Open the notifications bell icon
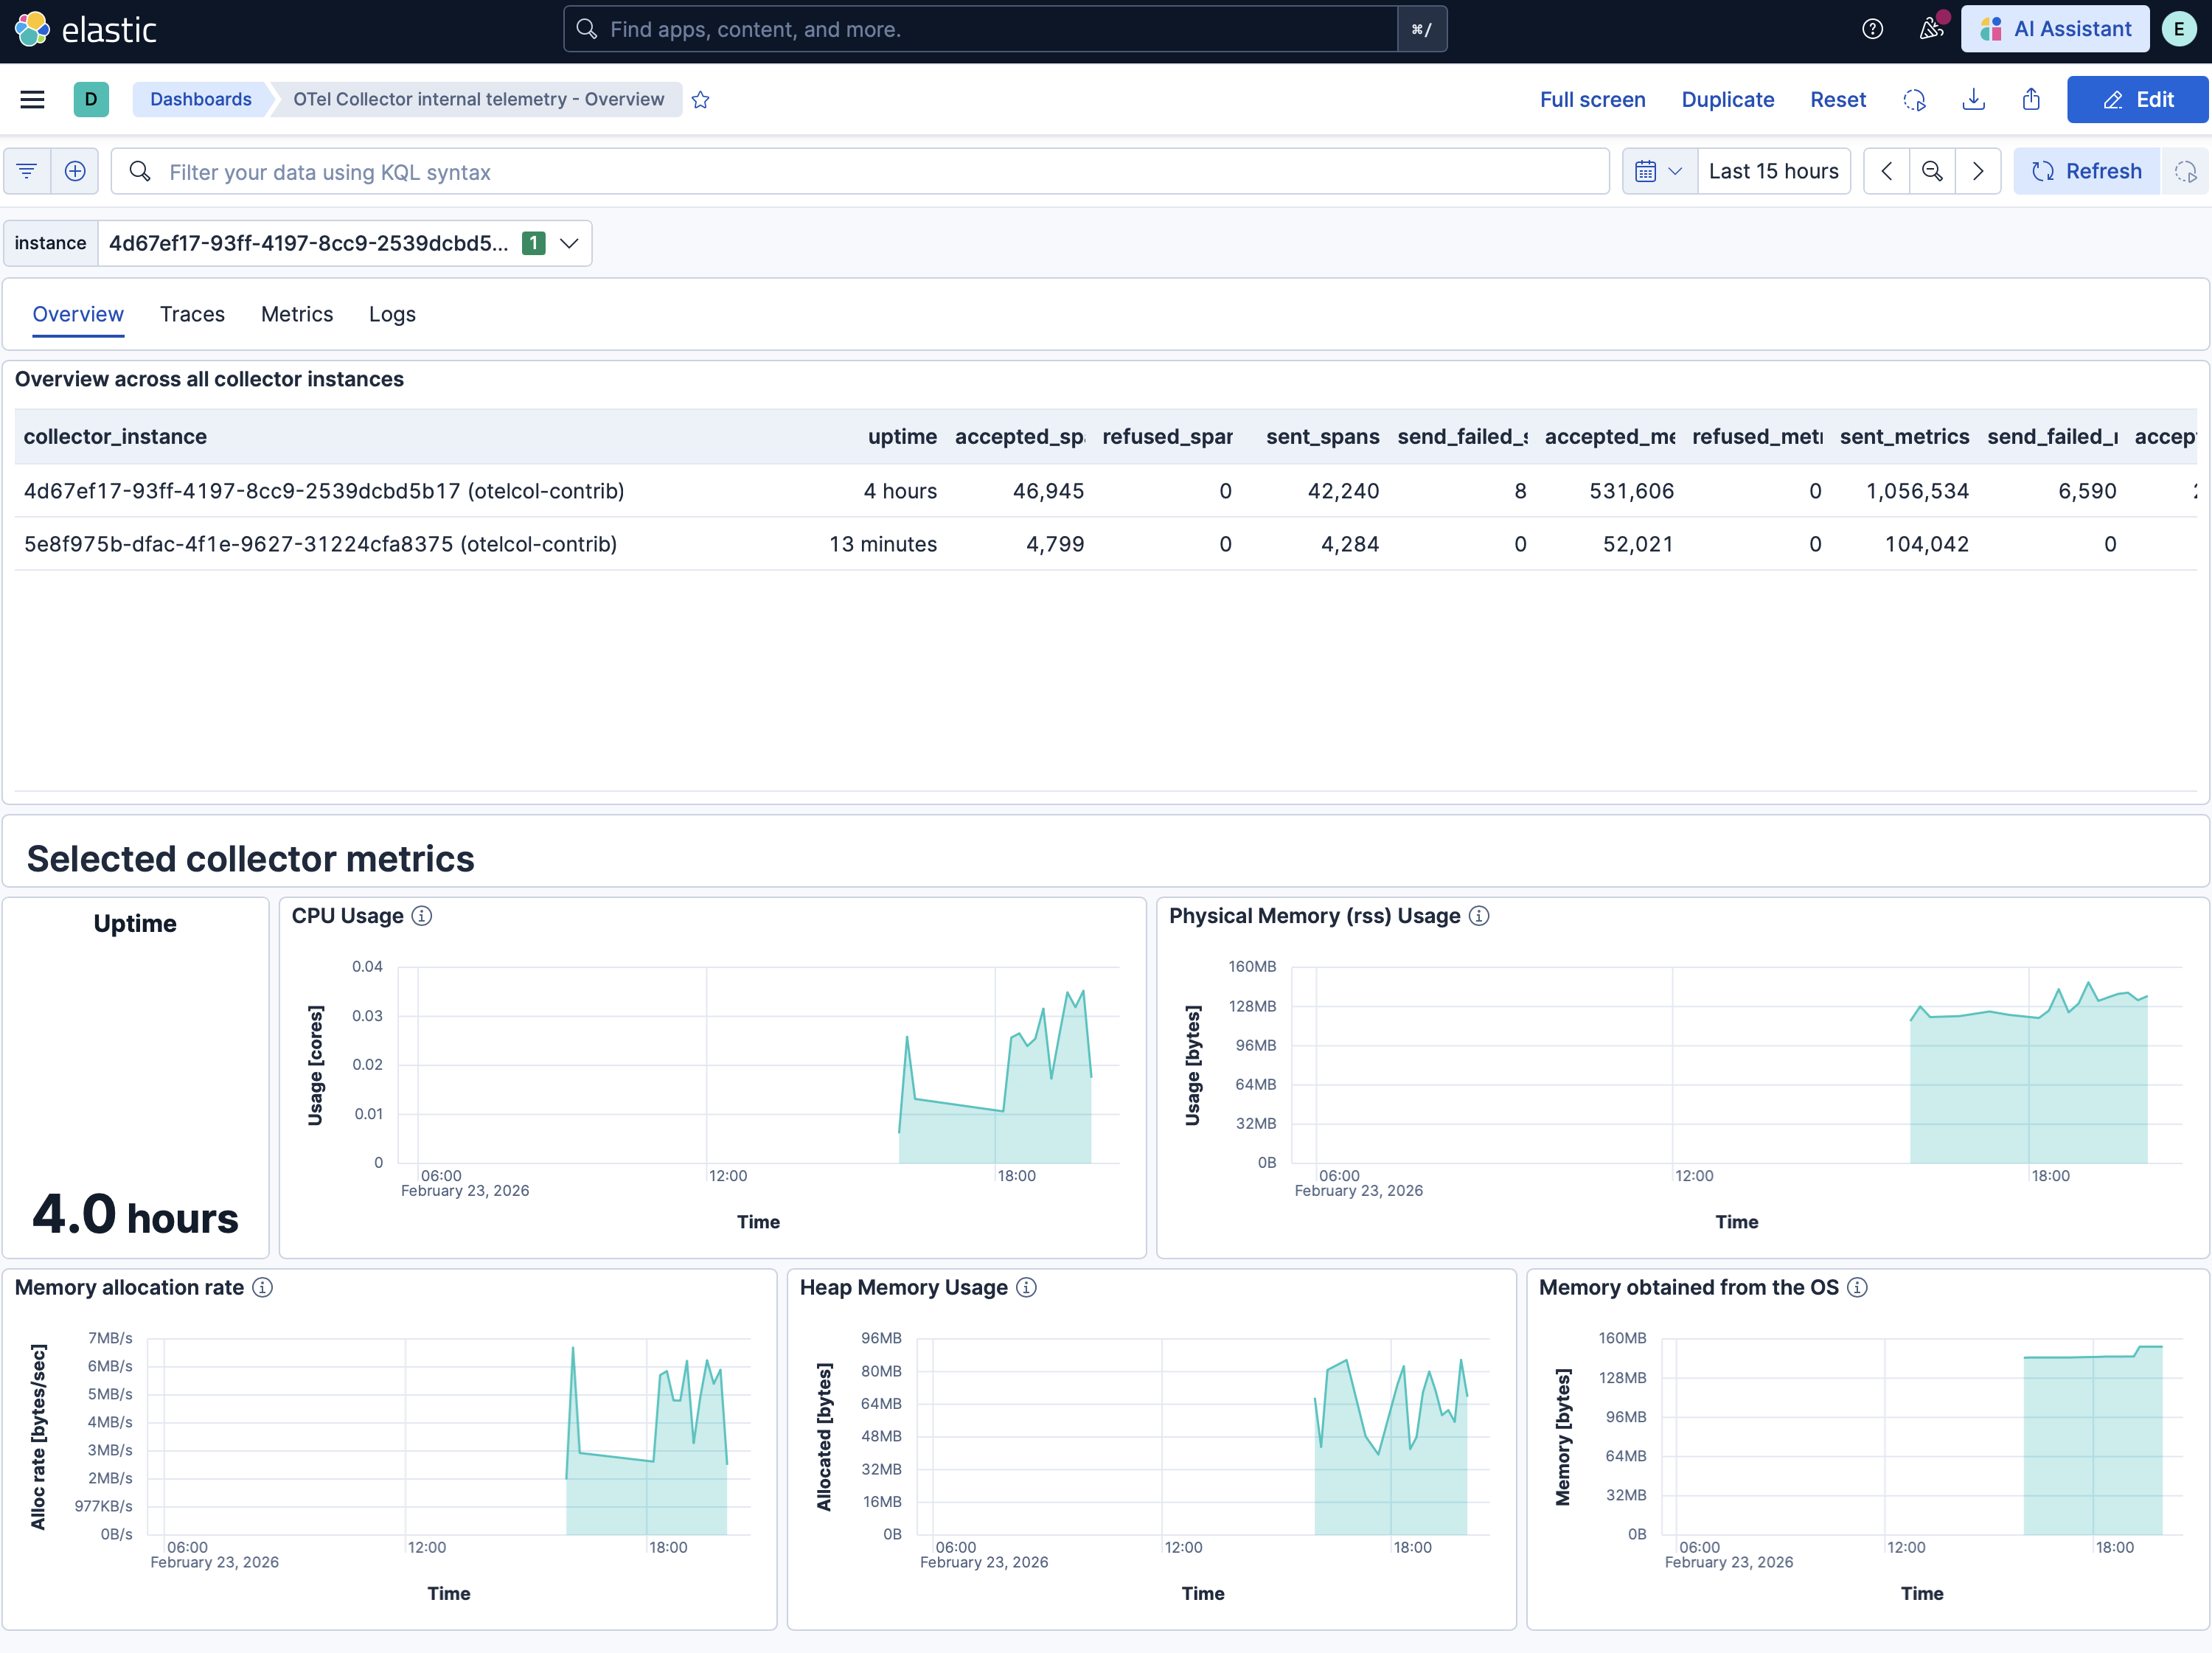2212x1653 pixels. click(x=1930, y=29)
